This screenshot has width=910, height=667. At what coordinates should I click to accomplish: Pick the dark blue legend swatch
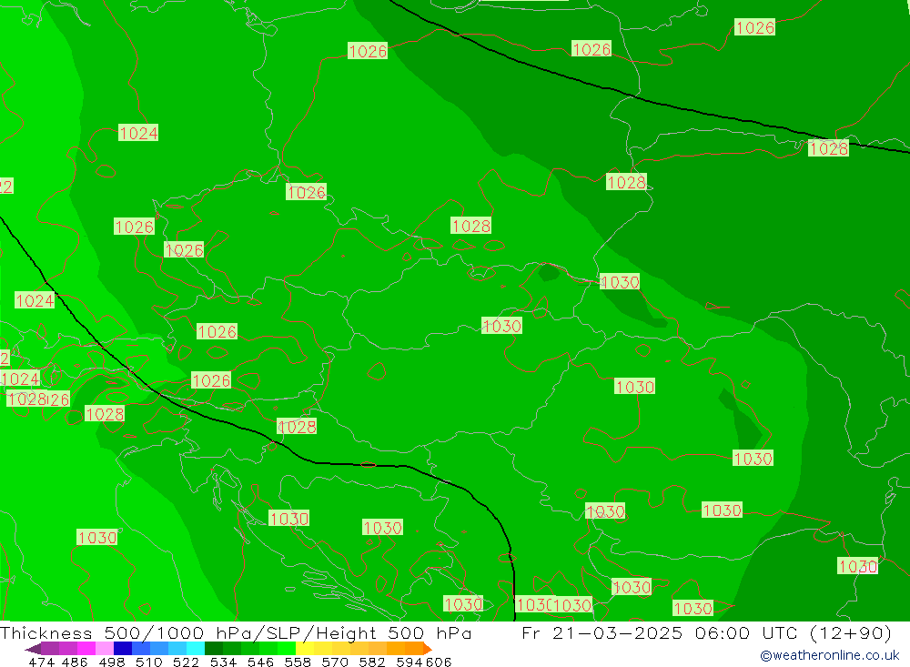123,649
